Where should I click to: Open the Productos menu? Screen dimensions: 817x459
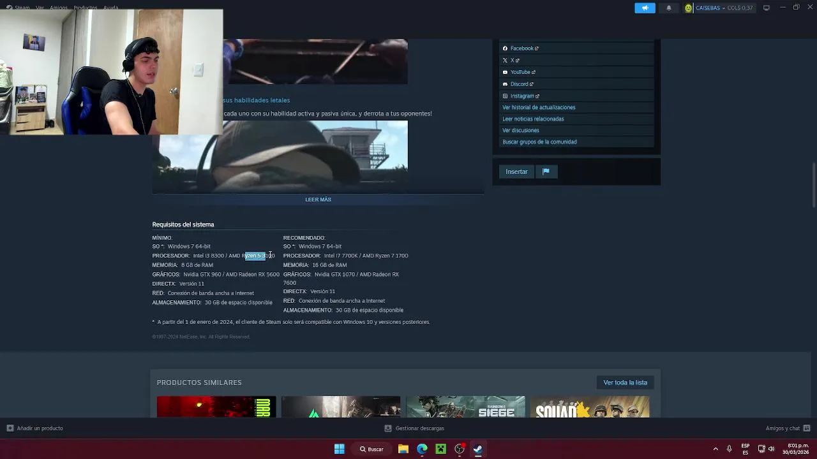point(85,8)
